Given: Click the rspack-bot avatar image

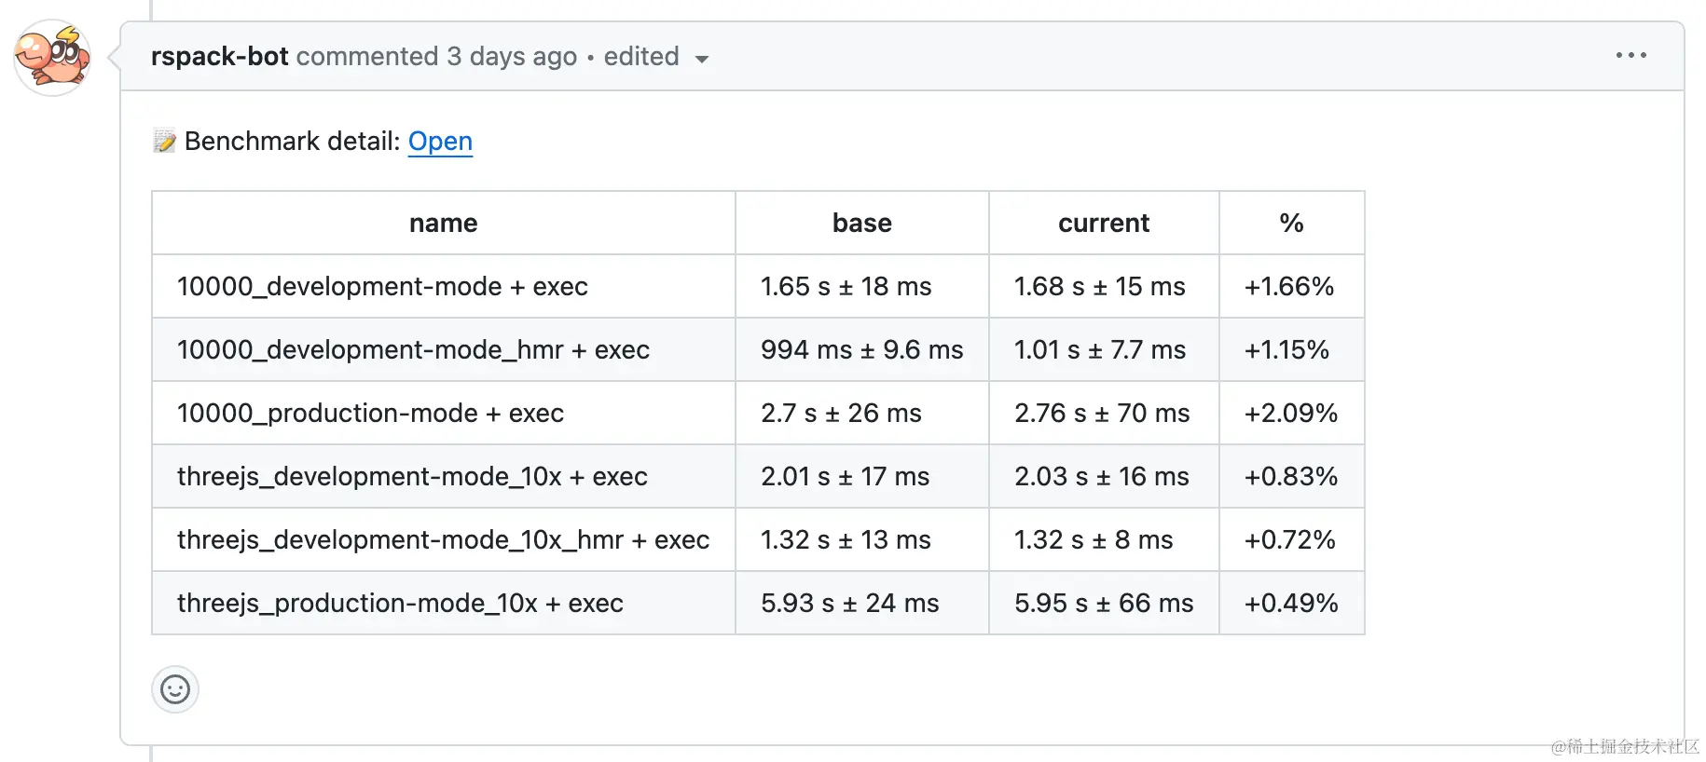Looking at the screenshot, I should click(x=52, y=58).
